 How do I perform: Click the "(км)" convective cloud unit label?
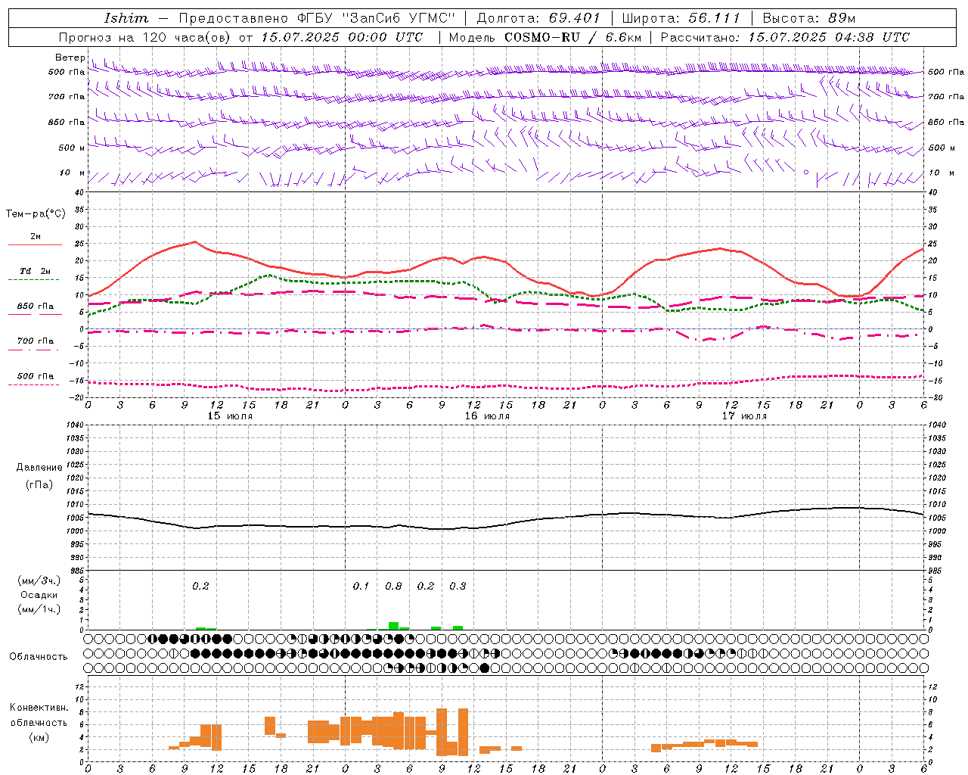(x=39, y=737)
